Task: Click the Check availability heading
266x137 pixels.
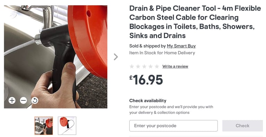Action: (148, 101)
